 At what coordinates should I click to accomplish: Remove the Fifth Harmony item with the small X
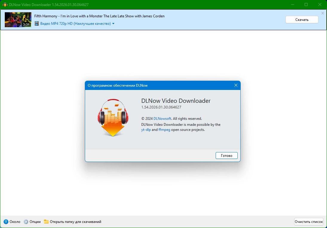tap(323, 13)
